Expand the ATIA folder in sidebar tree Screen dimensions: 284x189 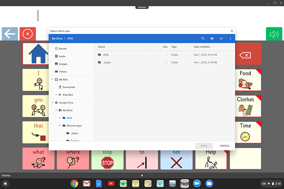pos(60,118)
